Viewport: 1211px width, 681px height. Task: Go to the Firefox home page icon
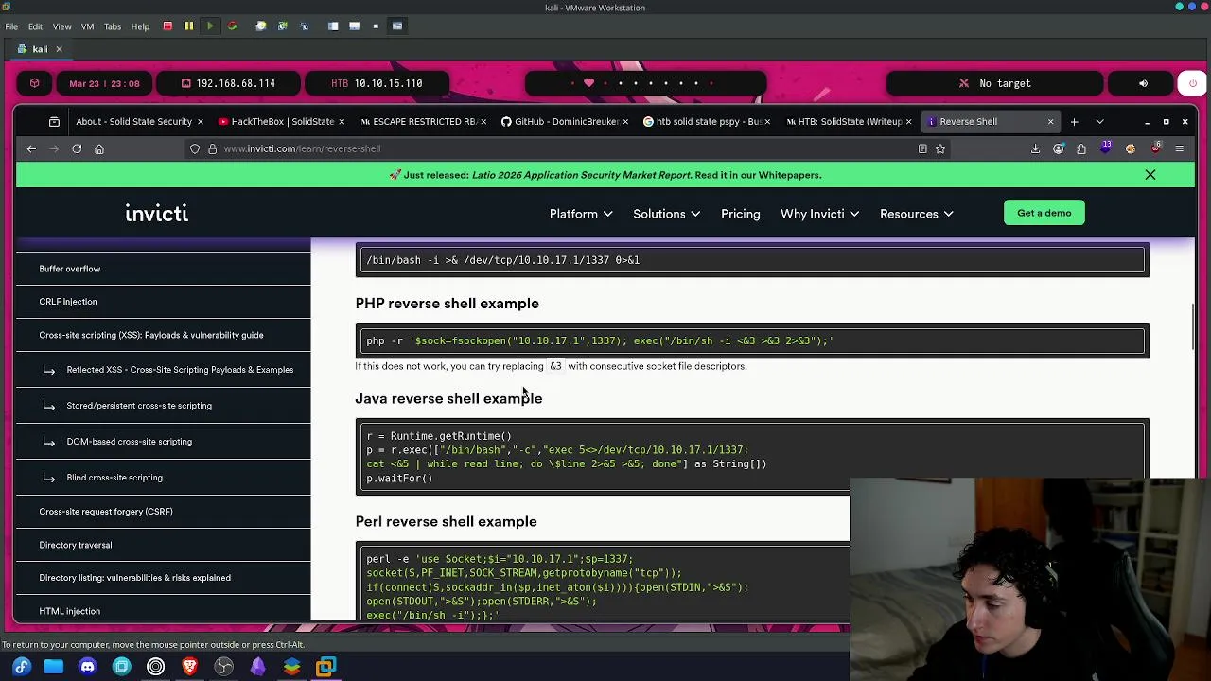pos(99,148)
